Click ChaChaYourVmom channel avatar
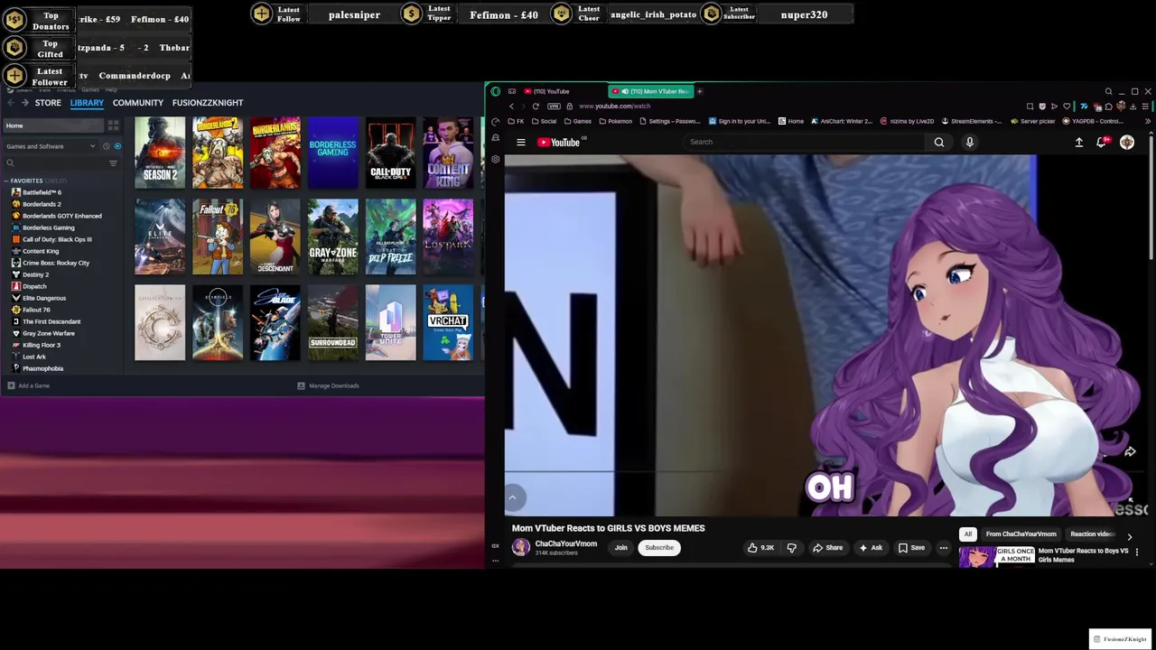1156x650 pixels. 521,547
